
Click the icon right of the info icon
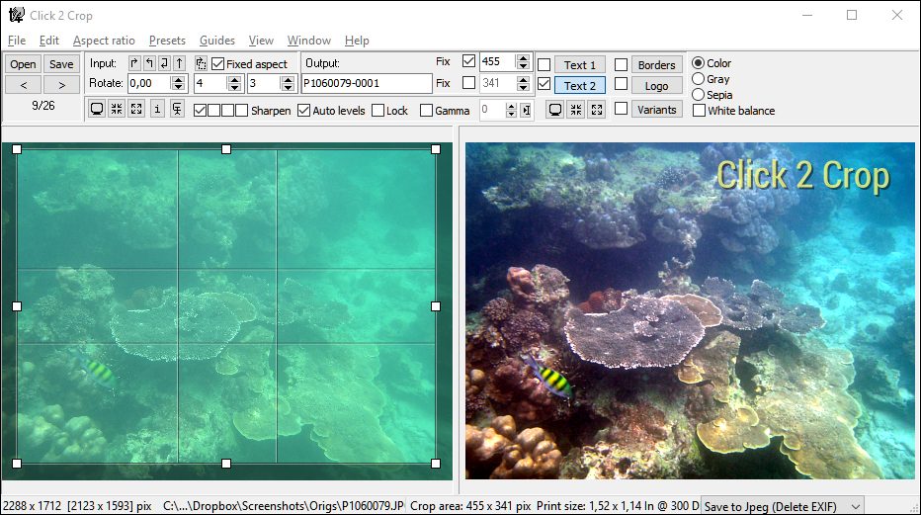point(177,109)
